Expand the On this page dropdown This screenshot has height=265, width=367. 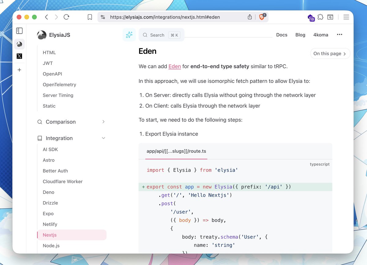[x=330, y=54]
